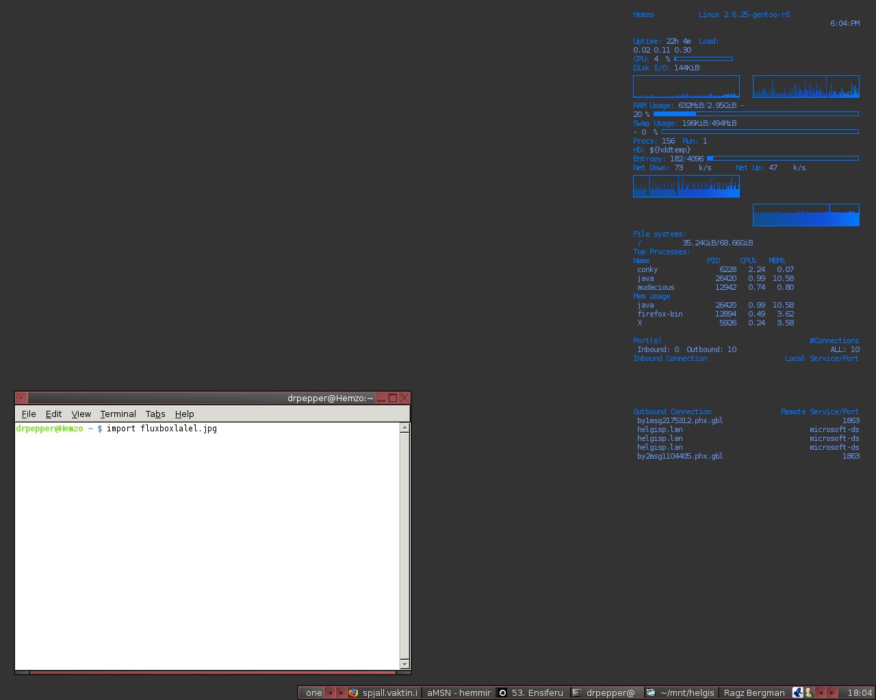This screenshot has width=876, height=700.
Task: Click the Audacious player icon for 53. Ensiferu
Action: [502, 692]
